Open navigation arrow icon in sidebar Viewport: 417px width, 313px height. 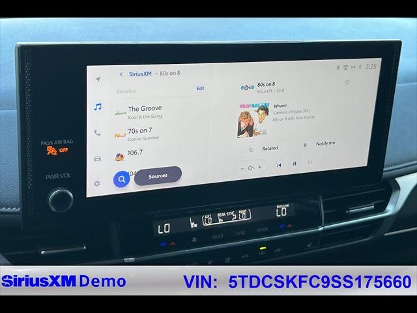(x=98, y=80)
